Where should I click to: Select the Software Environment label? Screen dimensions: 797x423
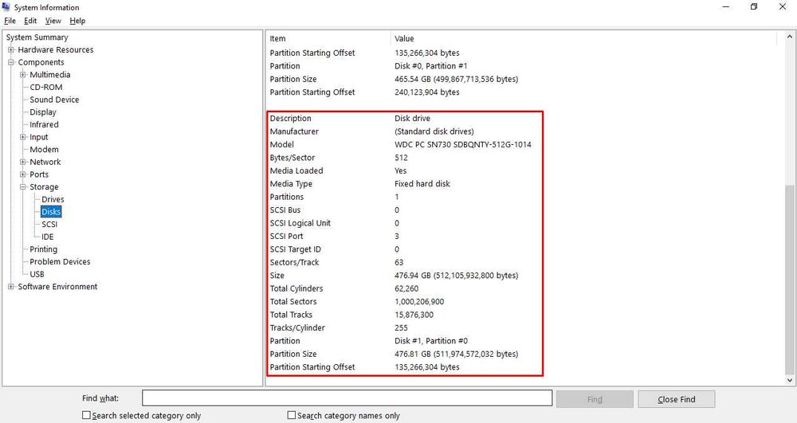coord(57,287)
